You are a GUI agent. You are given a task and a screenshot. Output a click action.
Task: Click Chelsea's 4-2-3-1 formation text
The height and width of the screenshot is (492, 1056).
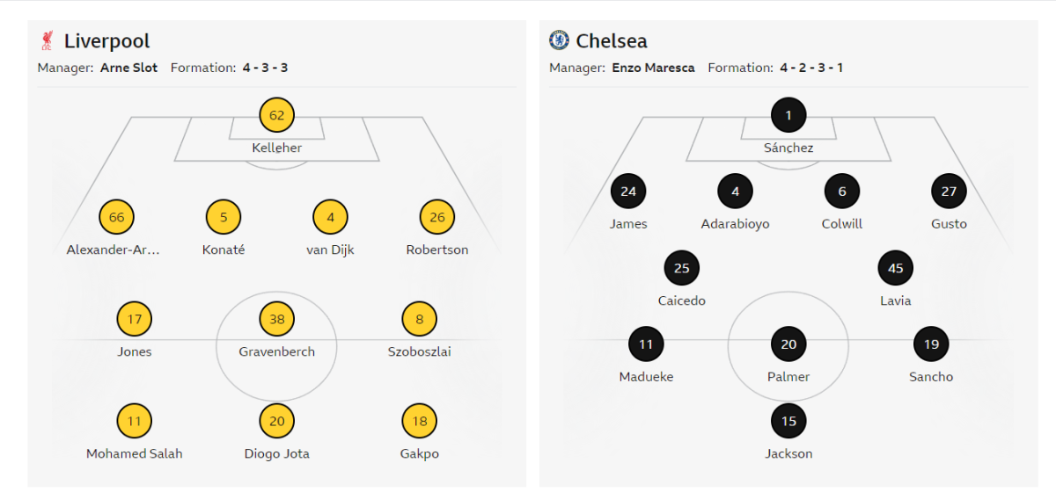pyautogui.click(x=811, y=68)
